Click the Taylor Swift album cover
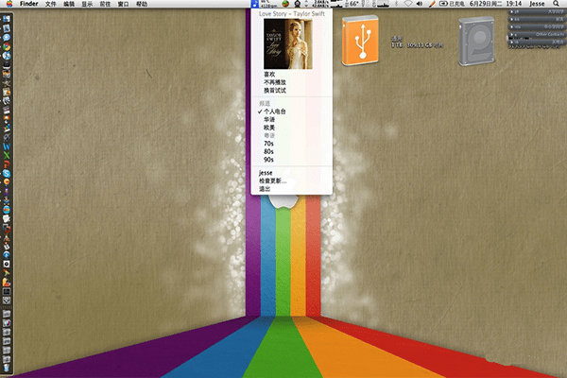The width and height of the screenshot is (567, 378). pyautogui.click(x=288, y=43)
